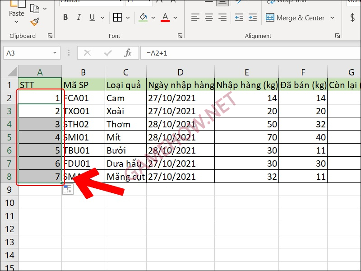Image resolution: width=361 pixels, height=271 pixels.
Task: Open the Auto Fill Options button below A8
Action: (x=67, y=188)
